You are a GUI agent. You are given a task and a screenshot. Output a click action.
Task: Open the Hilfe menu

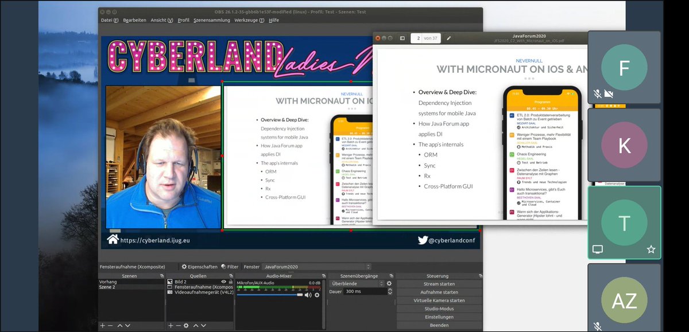pyautogui.click(x=274, y=20)
